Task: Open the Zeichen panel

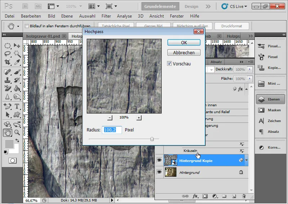Action: pyautogui.click(x=270, y=121)
